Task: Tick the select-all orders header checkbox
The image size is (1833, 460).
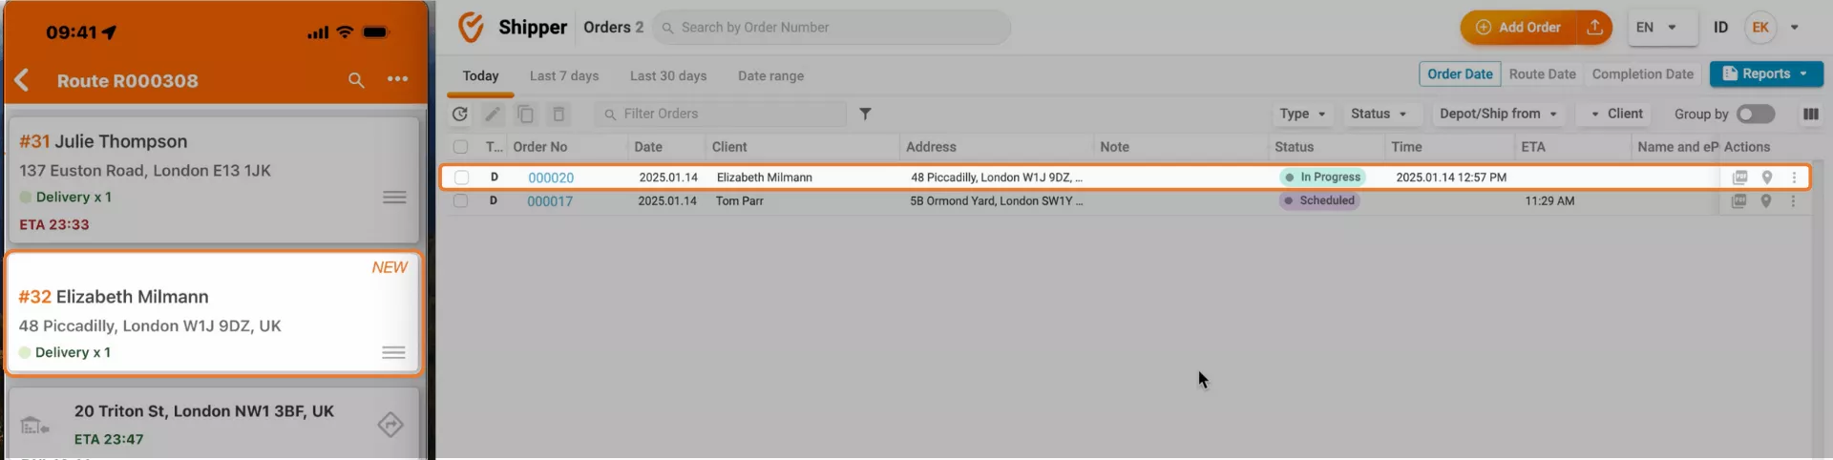Action: pos(461,147)
